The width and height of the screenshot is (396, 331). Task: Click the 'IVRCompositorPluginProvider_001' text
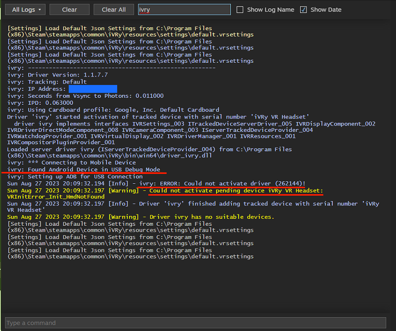coord(61,143)
